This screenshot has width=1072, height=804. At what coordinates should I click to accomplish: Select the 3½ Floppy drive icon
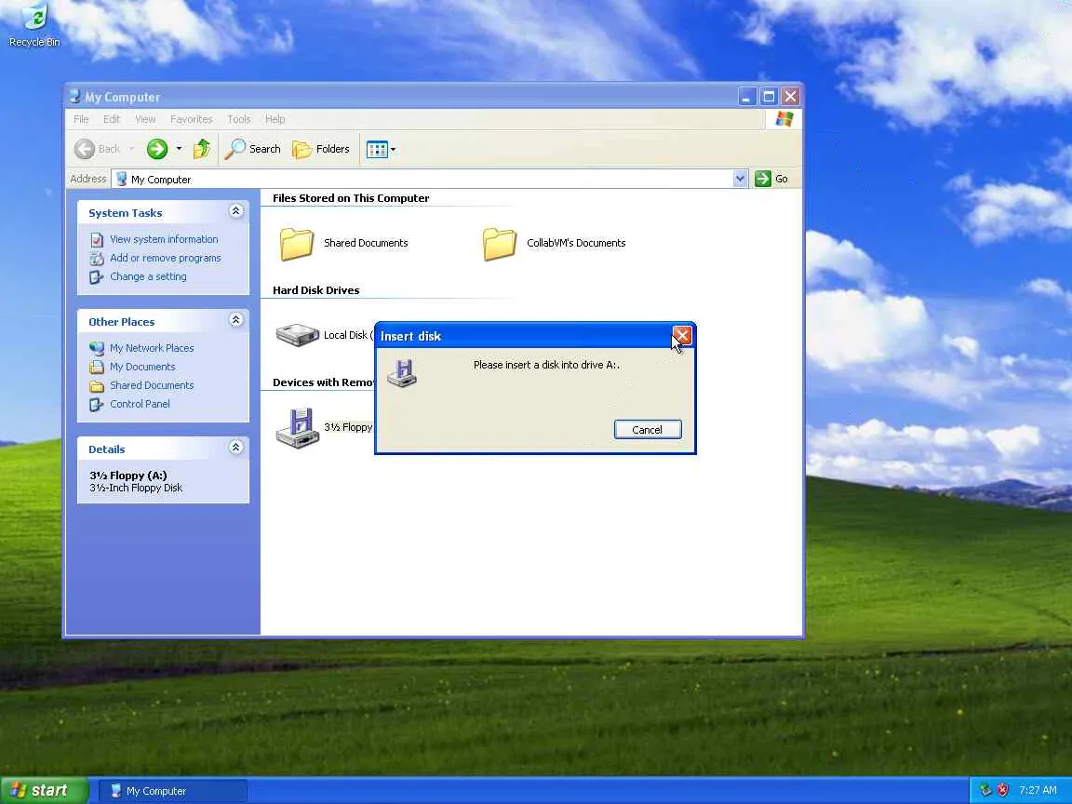[298, 428]
